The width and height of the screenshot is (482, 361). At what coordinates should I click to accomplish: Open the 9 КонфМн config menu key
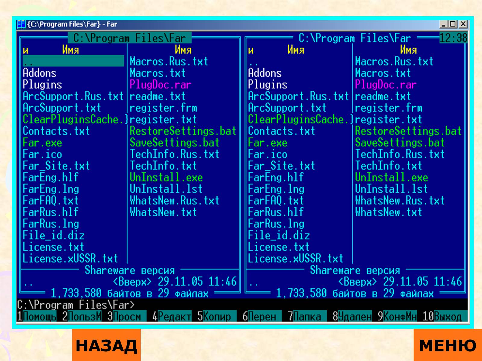click(397, 316)
